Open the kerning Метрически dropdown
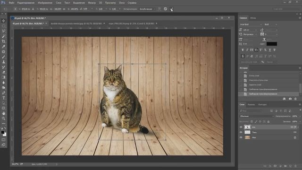The height and width of the screenshot is (170, 302). pos(250,34)
